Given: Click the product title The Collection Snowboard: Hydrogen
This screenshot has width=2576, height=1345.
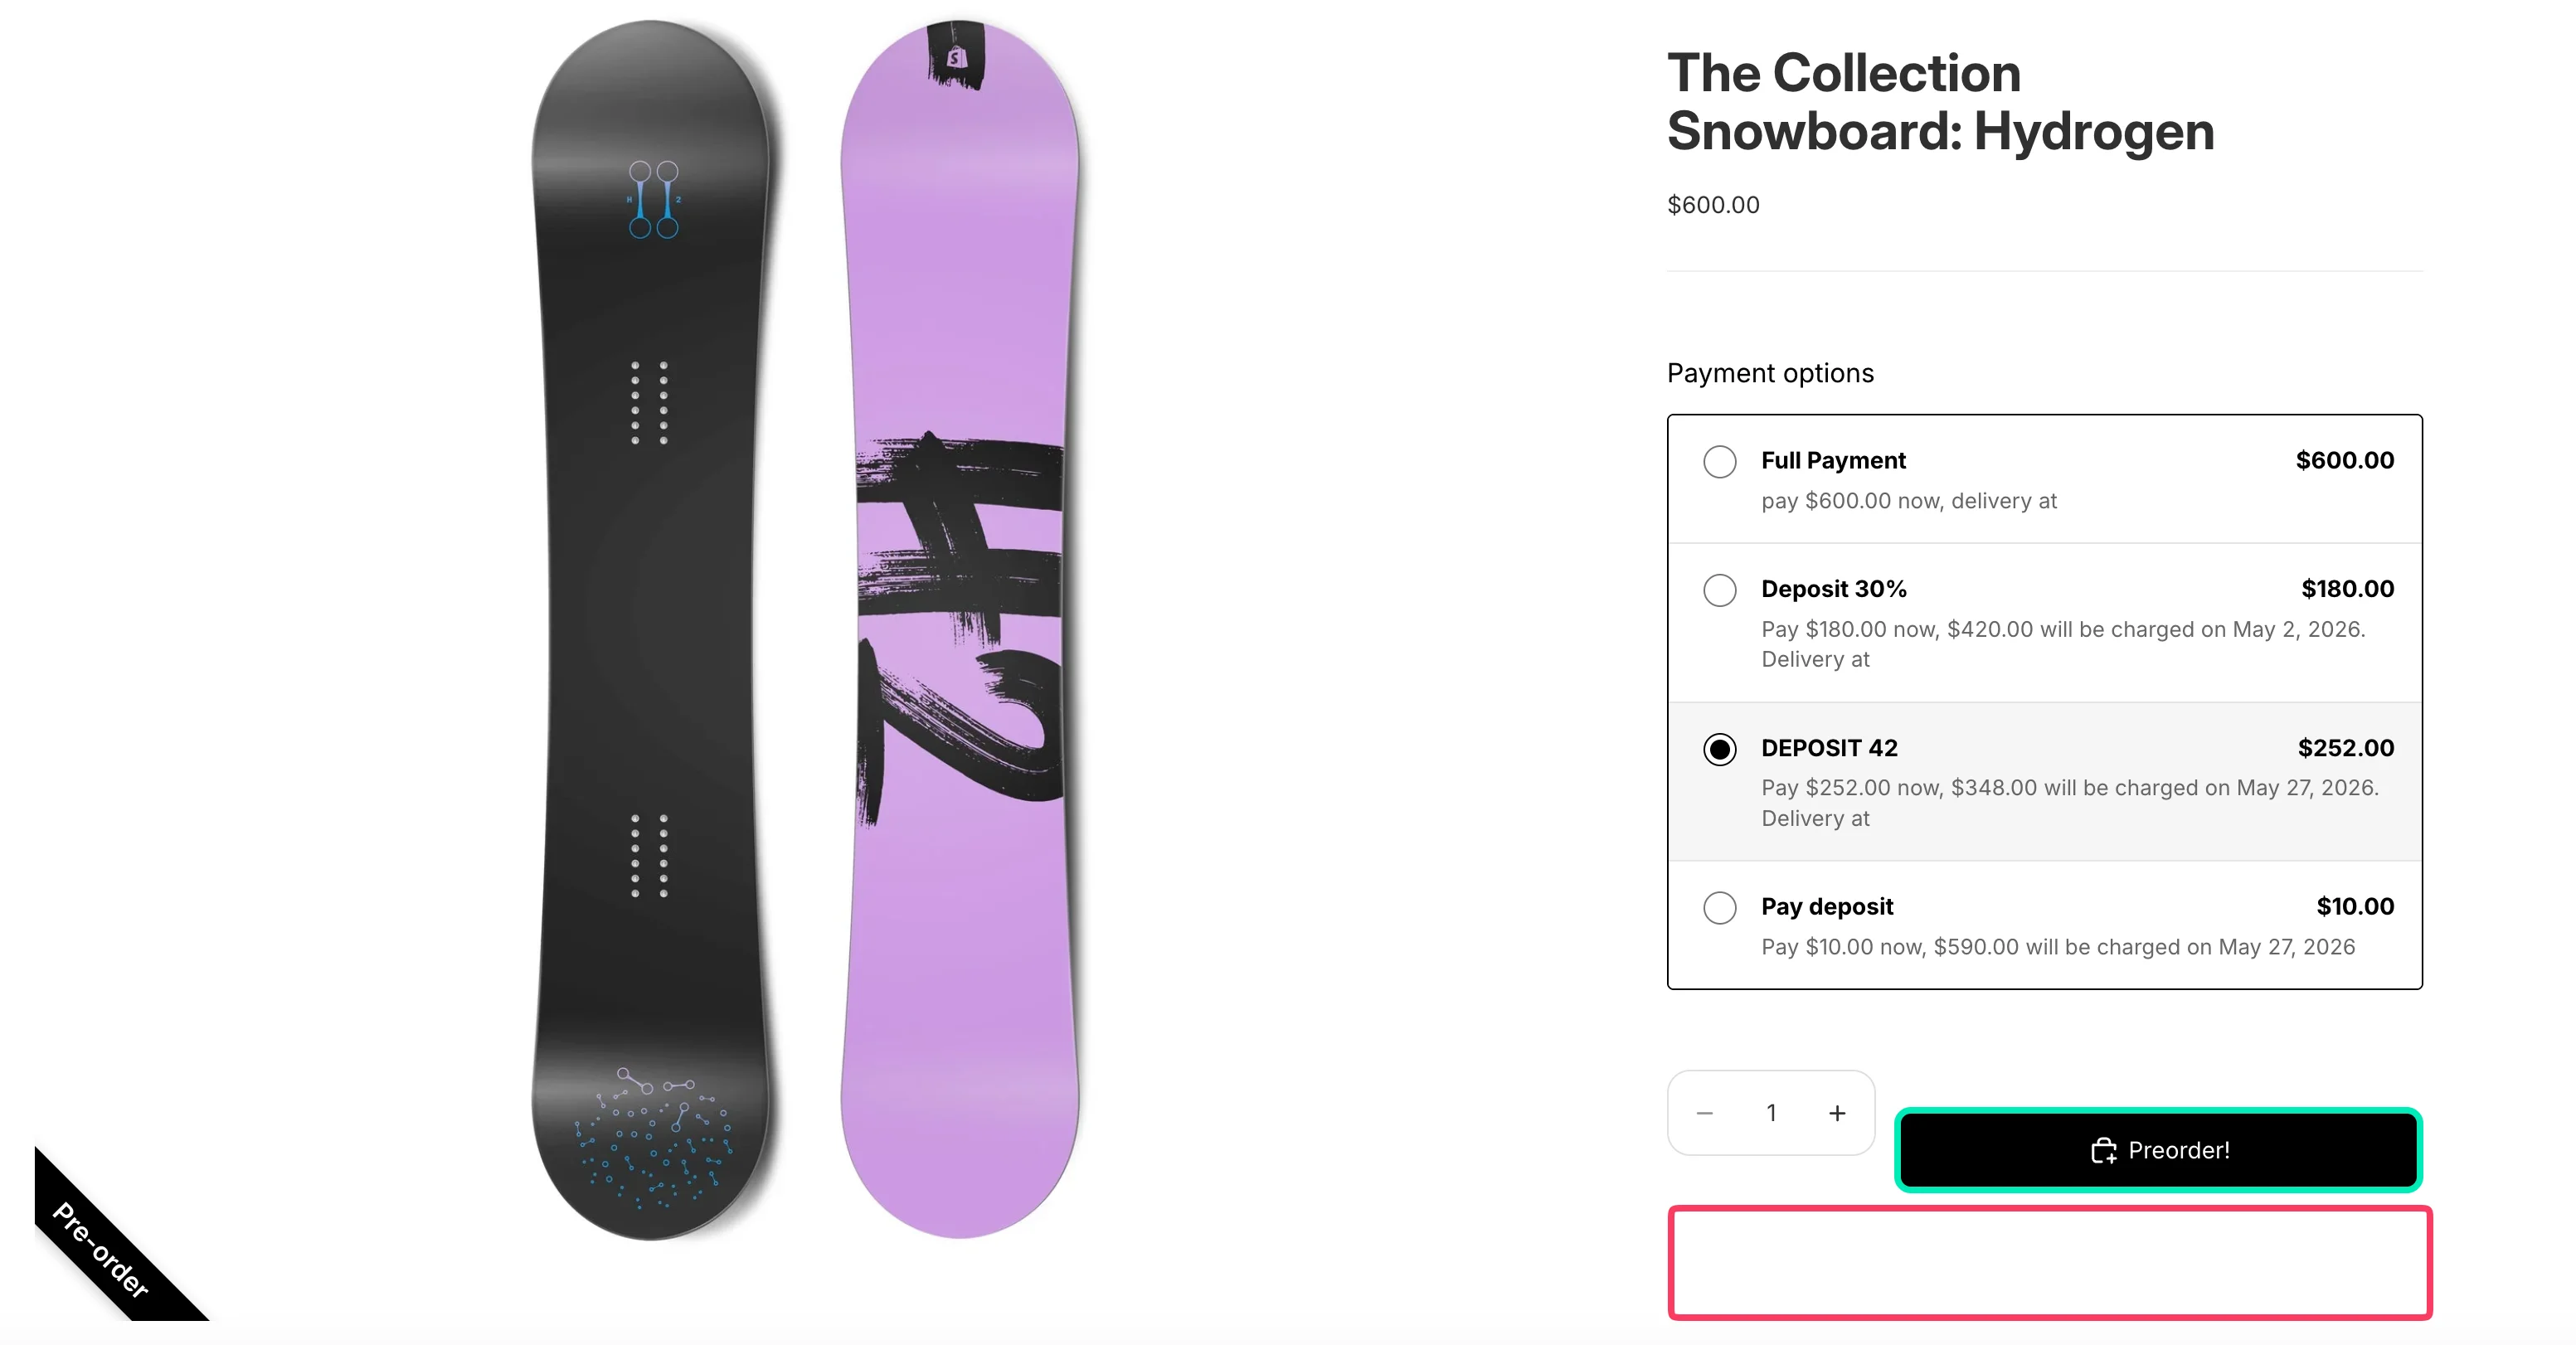Looking at the screenshot, I should click(1940, 100).
